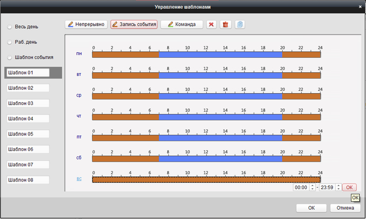Select the Непрерывно pencil tool
Image resolution: width=366 pixels, height=219 pixels.
86,24
